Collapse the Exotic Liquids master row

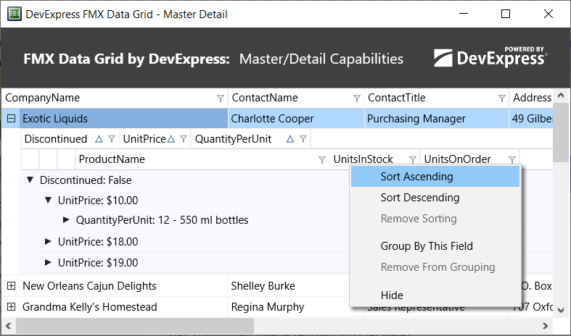pos(12,118)
